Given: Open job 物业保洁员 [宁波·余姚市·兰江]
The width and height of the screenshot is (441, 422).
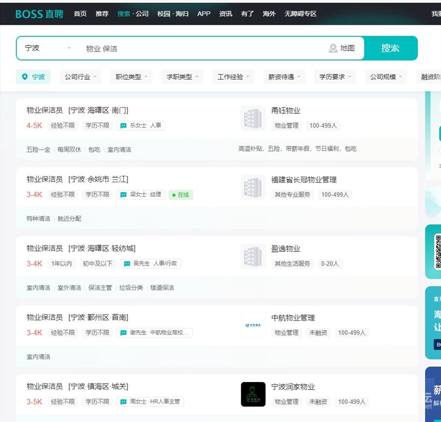Looking at the screenshot, I should coord(77,180).
